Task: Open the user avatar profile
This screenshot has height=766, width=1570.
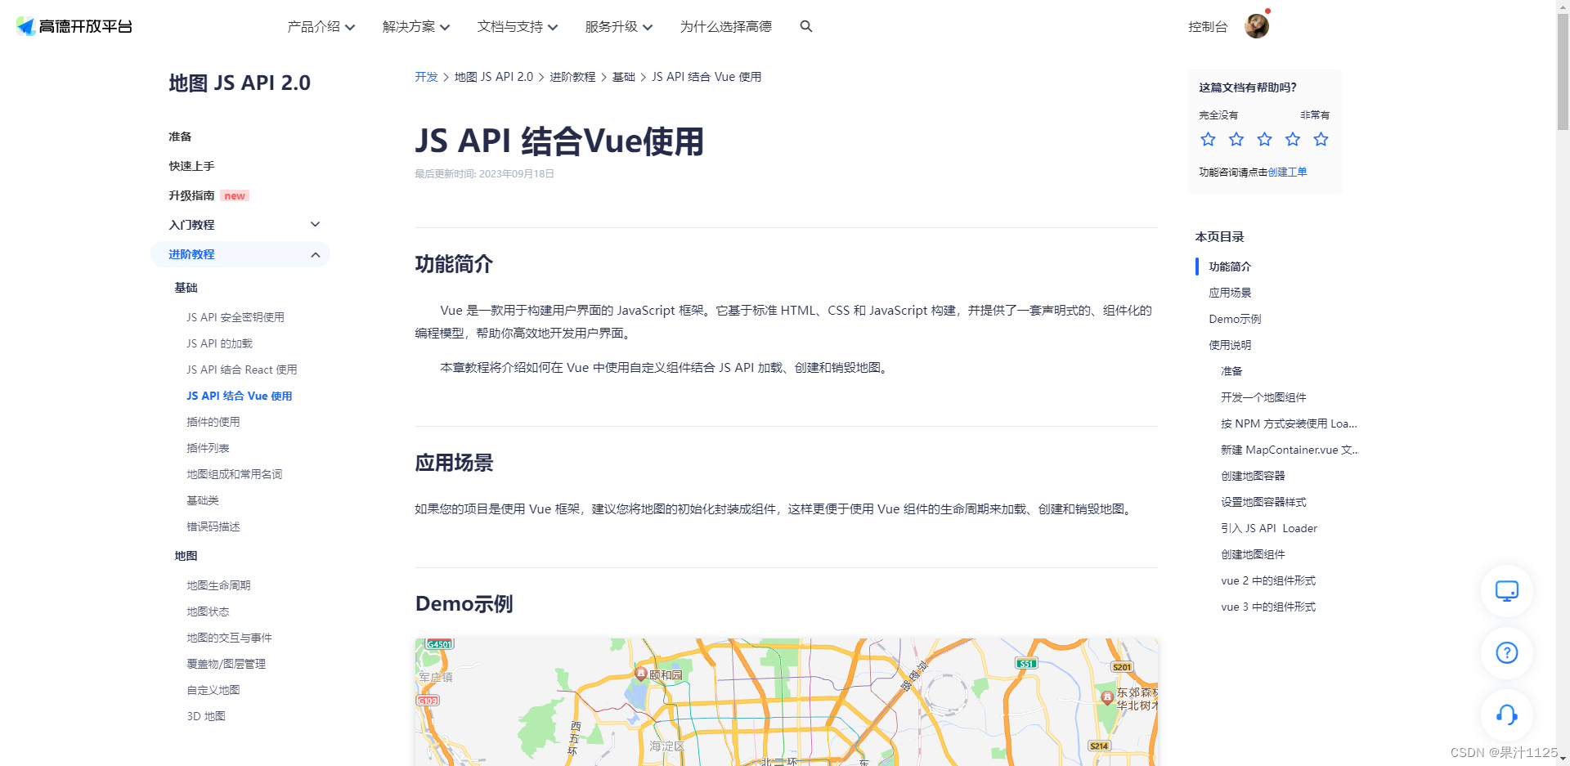Action: tap(1257, 26)
